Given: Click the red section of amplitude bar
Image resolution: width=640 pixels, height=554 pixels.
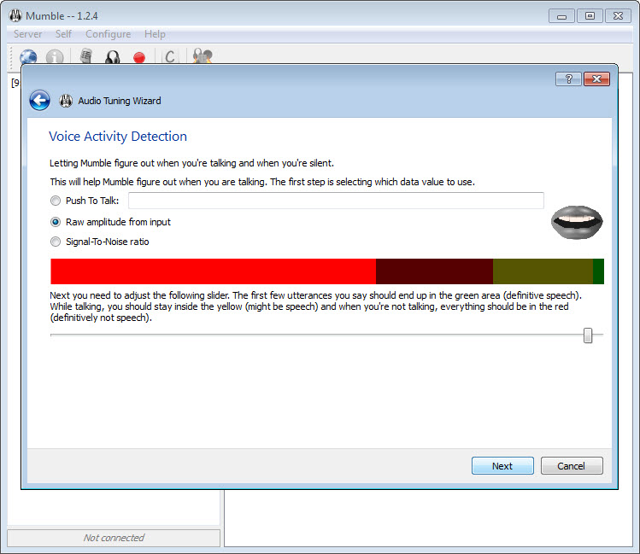Looking at the screenshot, I should tap(213, 271).
